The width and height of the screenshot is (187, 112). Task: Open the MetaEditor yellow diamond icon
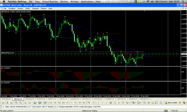tap(180, 103)
